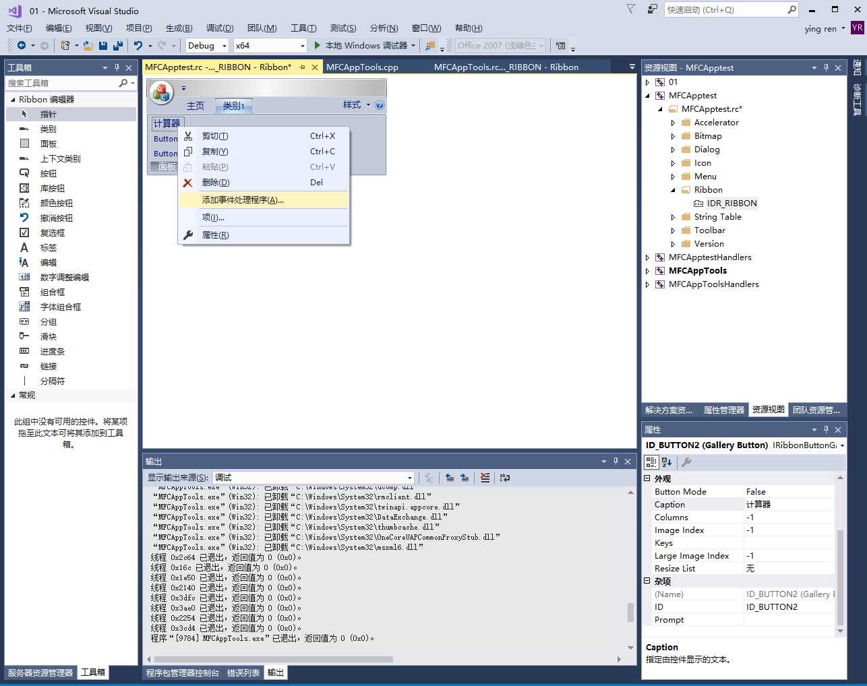
Task: Select the 库按钮 gallery button tool
Action: pyautogui.click(x=71, y=188)
